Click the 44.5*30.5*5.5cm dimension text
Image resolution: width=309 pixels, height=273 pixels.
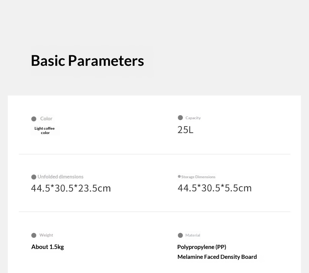pos(215,188)
